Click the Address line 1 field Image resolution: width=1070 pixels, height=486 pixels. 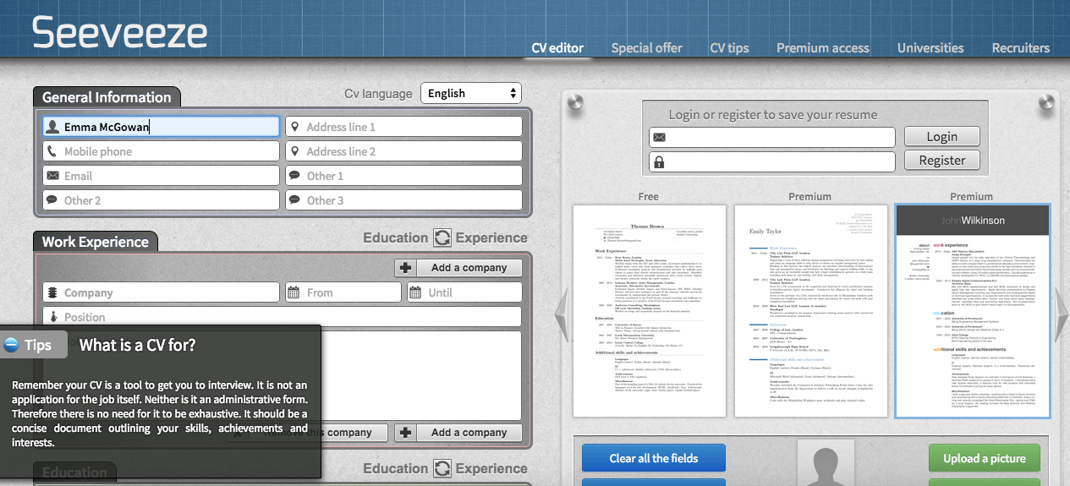(403, 127)
